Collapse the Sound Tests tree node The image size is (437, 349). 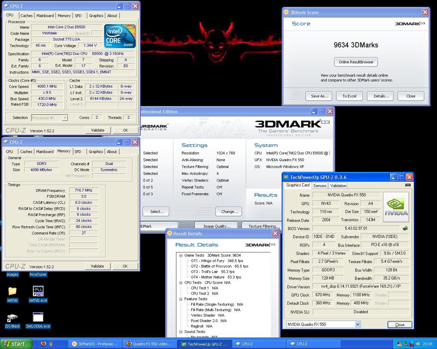181,332
